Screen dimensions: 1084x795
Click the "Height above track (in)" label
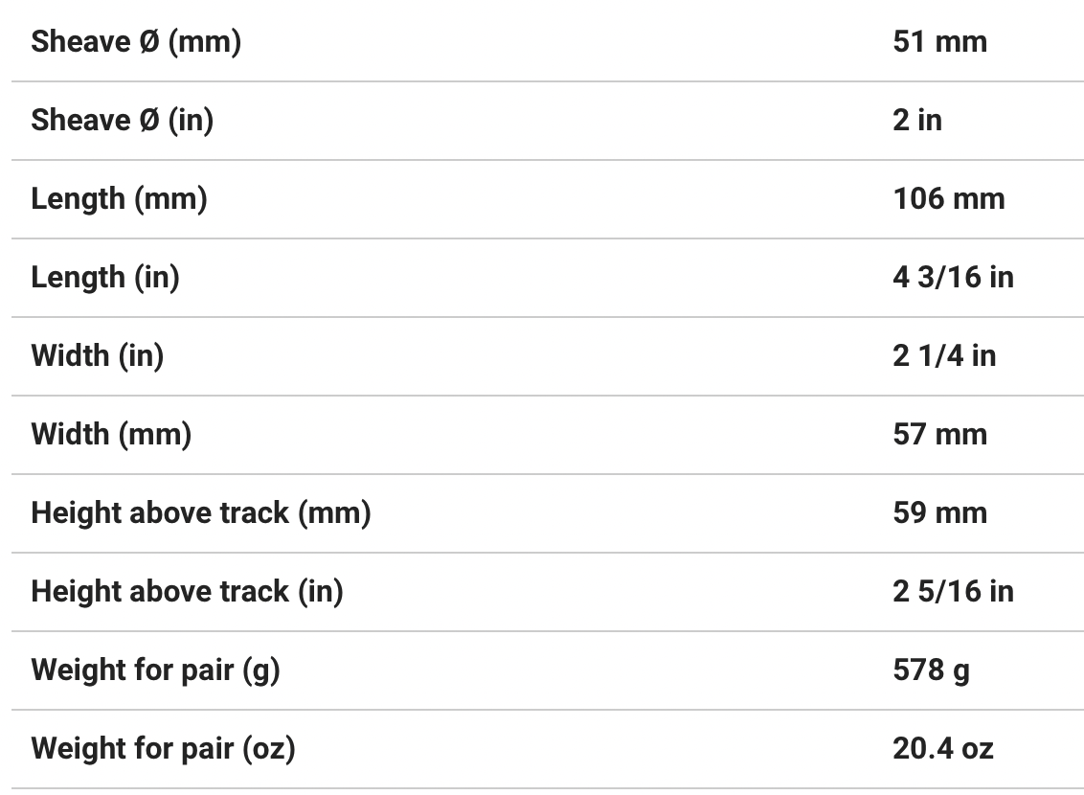point(187,592)
